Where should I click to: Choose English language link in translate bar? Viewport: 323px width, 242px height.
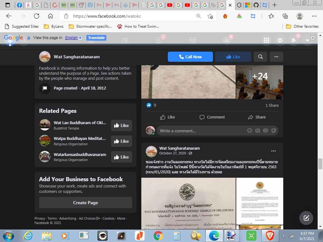(x=71, y=38)
